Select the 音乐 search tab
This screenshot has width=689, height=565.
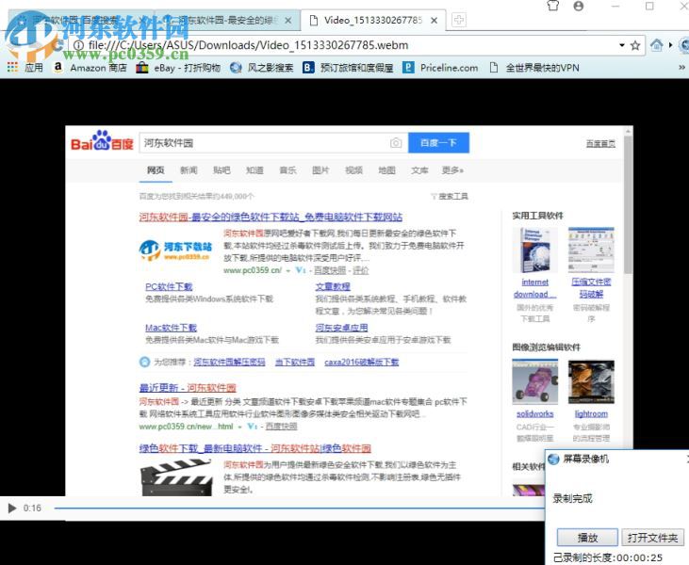[x=287, y=170]
